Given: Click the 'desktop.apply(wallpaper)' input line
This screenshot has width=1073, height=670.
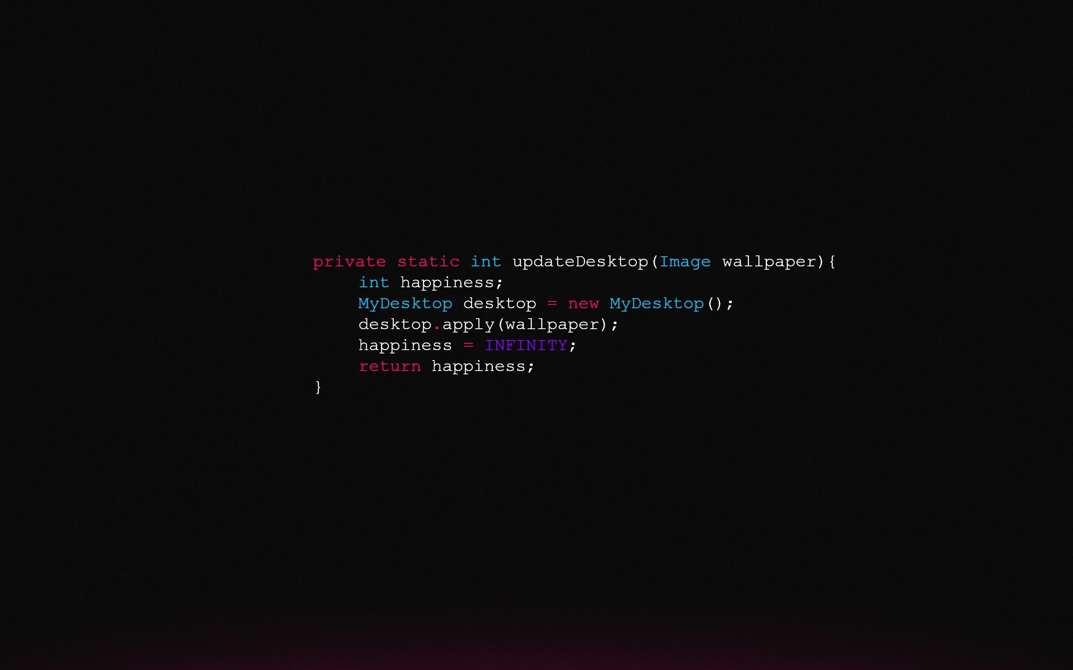Looking at the screenshot, I should [488, 324].
